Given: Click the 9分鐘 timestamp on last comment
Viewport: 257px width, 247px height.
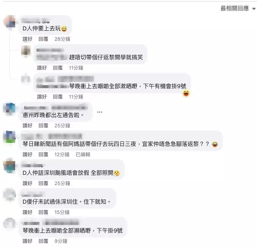Looking at the screenshot, I should tap(61, 241).
